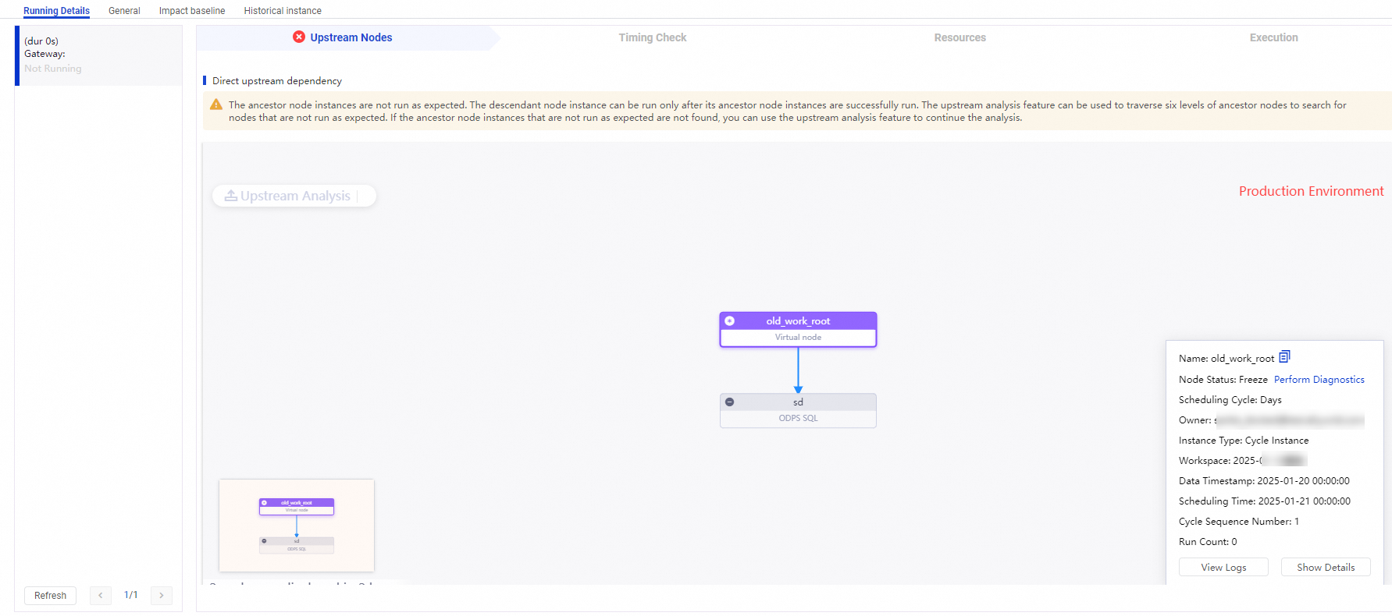Viewport: 1392px width, 616px height.
Task: Click the View Logs button
Action: point(1223,567)
